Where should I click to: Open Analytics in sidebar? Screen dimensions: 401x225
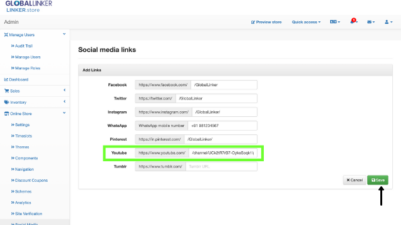tap(21, 202)
